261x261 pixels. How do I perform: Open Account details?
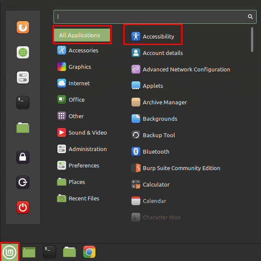pyautogui.click(x=157, y=53)
